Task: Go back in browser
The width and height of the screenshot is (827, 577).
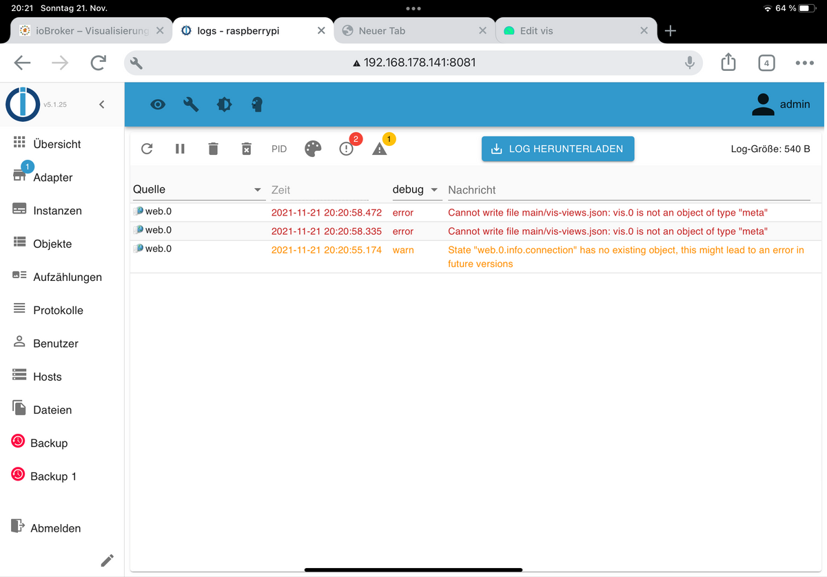Action: click(23, 63)
